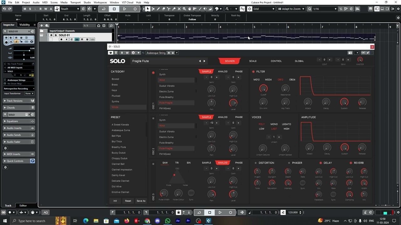This screenshot has height=225, width=401.
Task: Open the VST Cloud menu
Action: [x=128, y=2]
